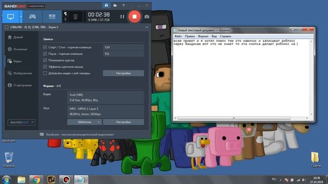
Task: Open Формат menu in Notepad
Action: tap(203, 36)
